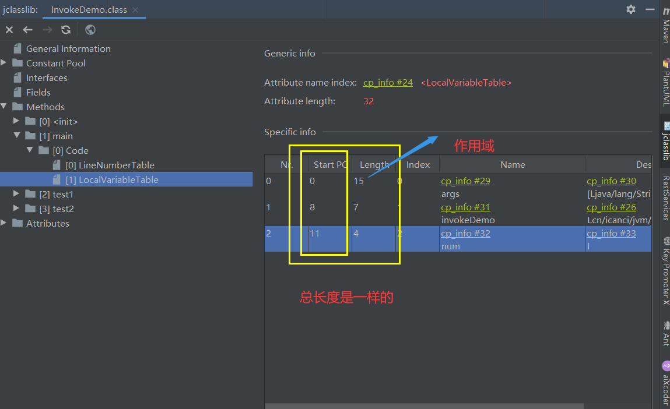Follow cp_info #30 descriptor link
The width and height of the screenshot is (670, 409).
tap(611, 181)
